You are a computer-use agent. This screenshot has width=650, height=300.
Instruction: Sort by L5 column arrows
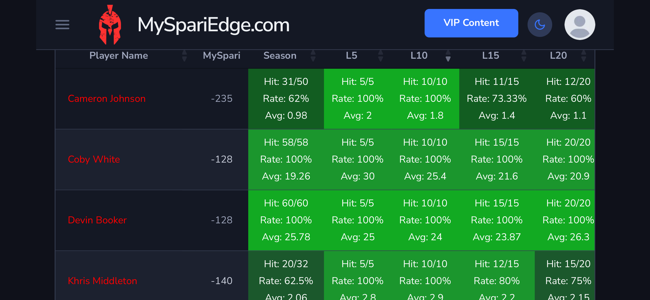[381, 56]
